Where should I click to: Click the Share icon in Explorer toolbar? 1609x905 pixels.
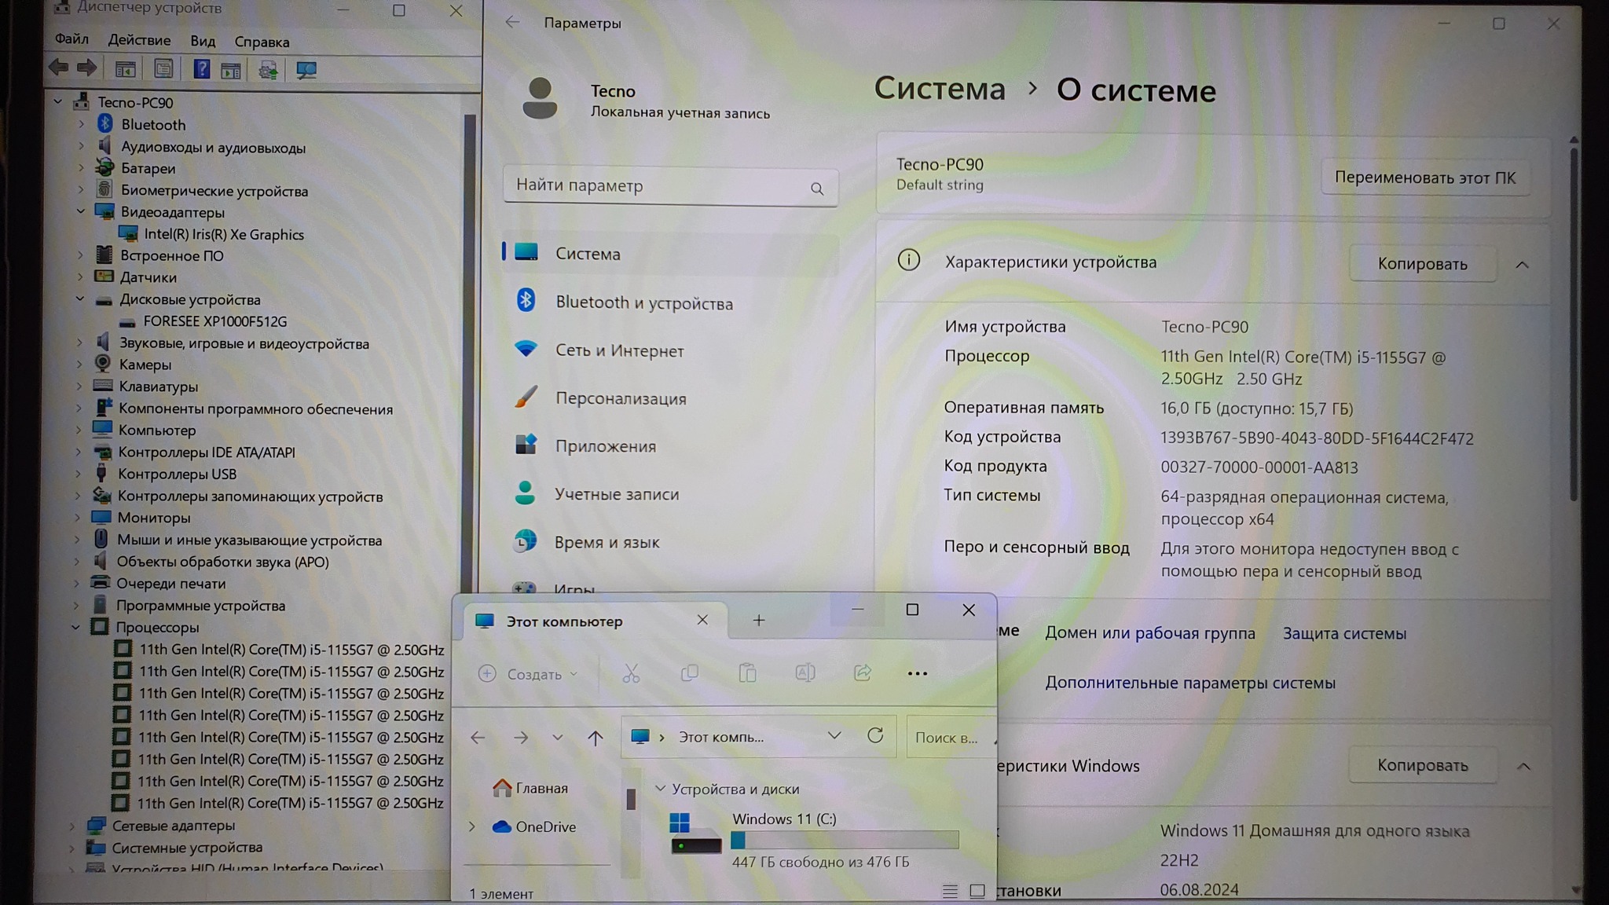tap(862, 673)
